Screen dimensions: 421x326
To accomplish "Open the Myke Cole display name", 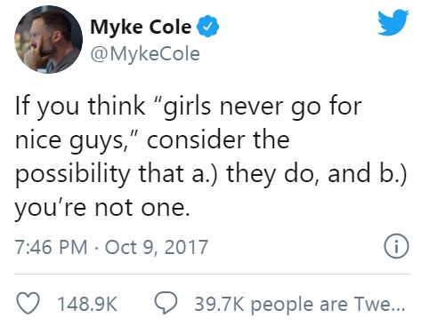I will pyautogui.click(x=141, y=27).
